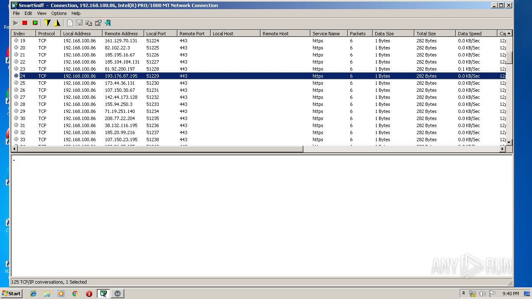The height and width of the screenshot is (299, 532).
Task: Select row with remote address 107.150.23.195
Action: point(259,140)
